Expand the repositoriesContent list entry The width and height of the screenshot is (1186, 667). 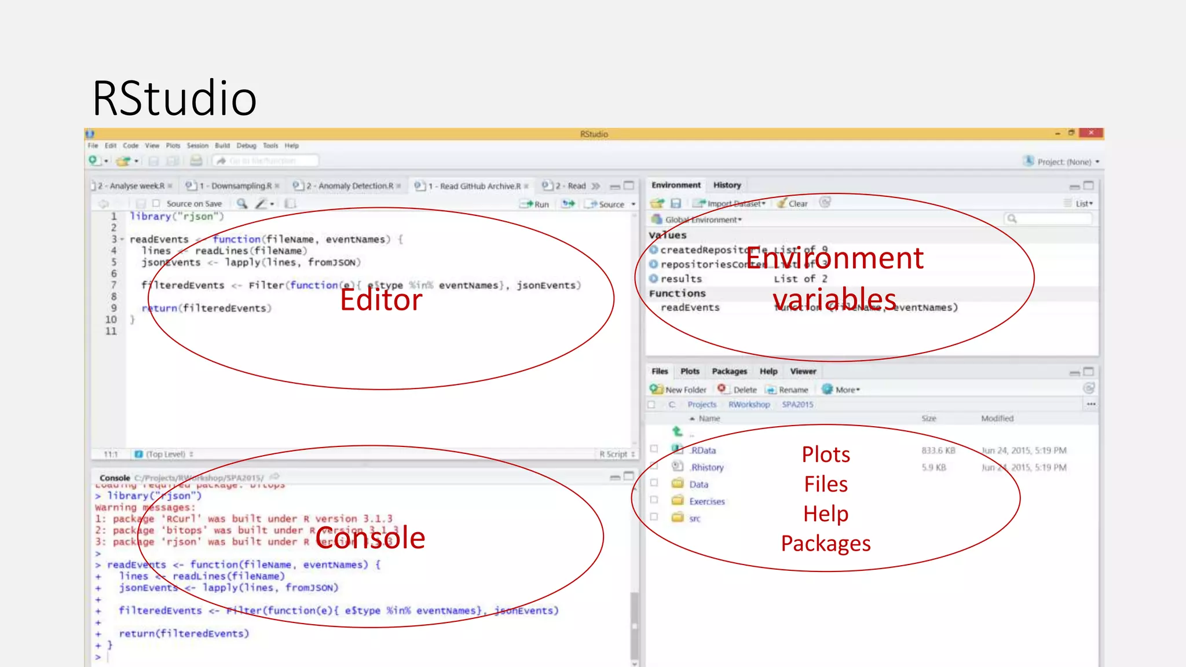pos(654,264)
